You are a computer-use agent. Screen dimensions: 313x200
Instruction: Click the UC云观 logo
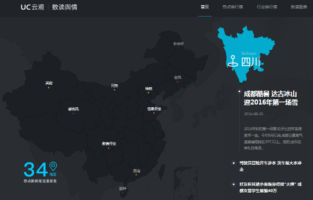pos(32,7)
